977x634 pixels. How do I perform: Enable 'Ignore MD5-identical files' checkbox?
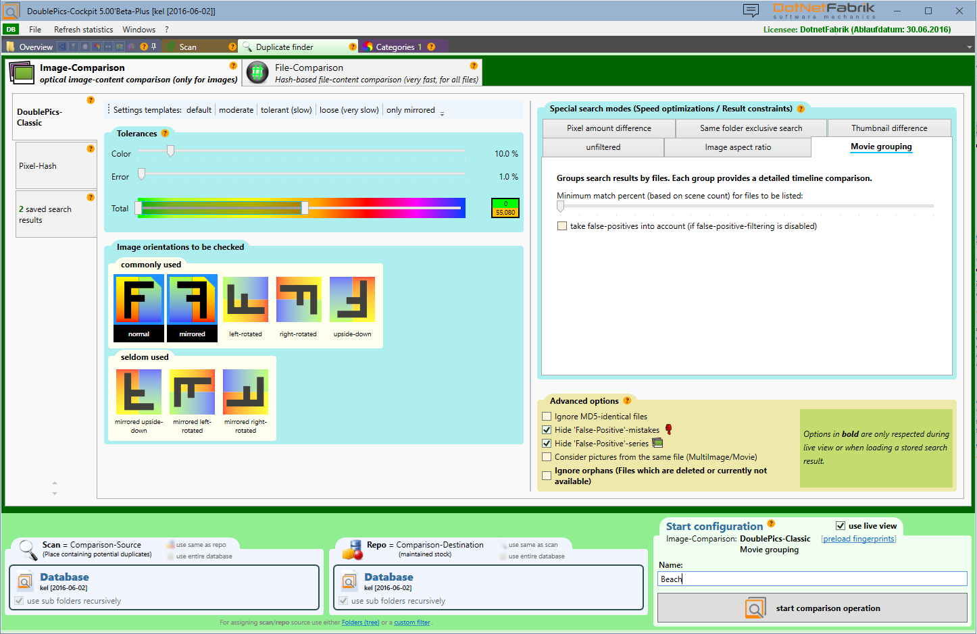[547, 417]
